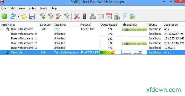Open the Rules menu
The width and height of the screenshot is (185, 96).
pos(32,8)
